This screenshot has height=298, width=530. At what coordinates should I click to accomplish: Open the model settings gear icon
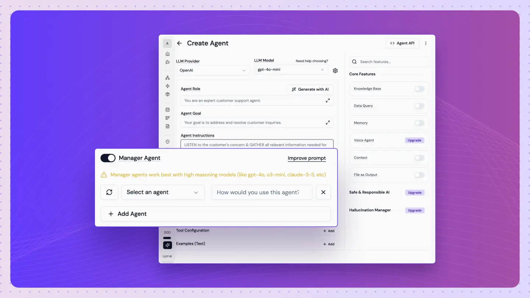pyautogui.click(x=335, y=71)
